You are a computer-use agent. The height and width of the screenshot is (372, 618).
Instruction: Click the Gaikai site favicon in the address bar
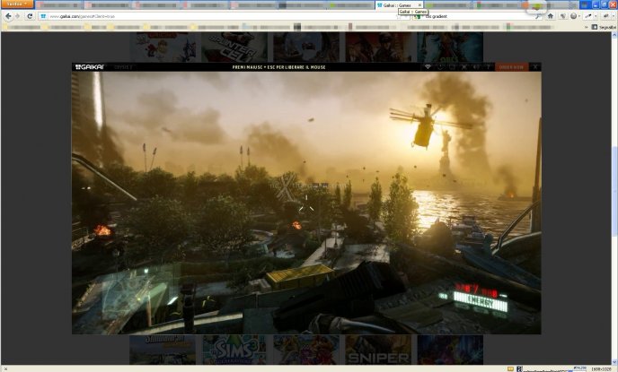pos(43,16)
